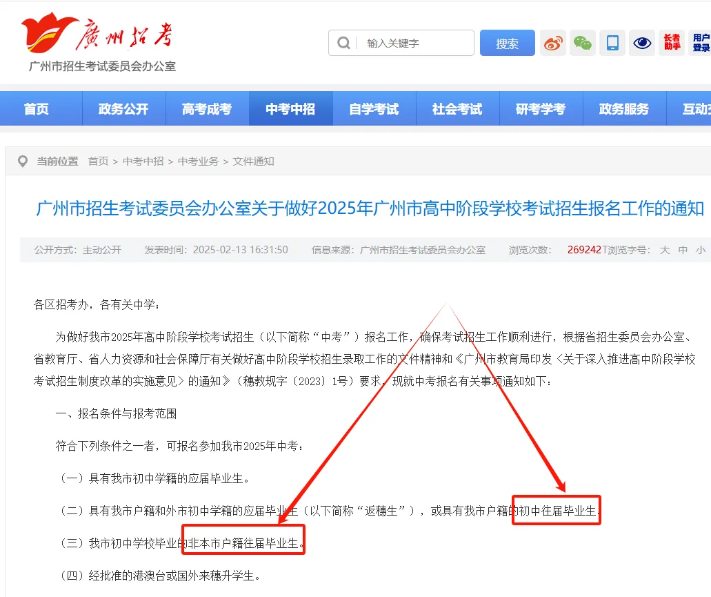Click the 公开方式：主动公开 text
The width and height of the screenshot is (711, 597).
coord(78,250)
